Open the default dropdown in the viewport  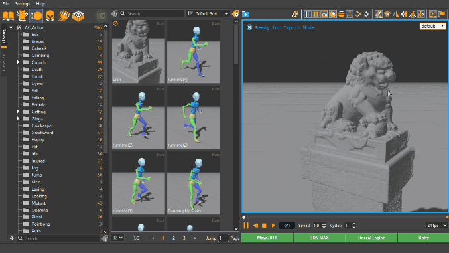tap(432, 26)
